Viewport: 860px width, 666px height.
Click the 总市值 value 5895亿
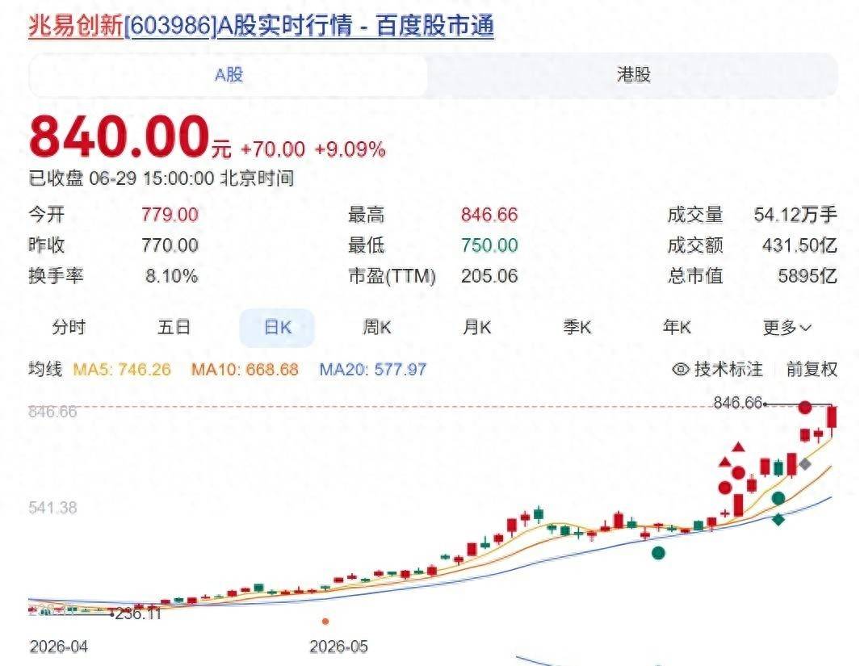[808, 276]
